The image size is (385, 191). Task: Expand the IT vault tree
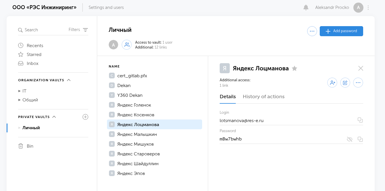tap(20, 91)
